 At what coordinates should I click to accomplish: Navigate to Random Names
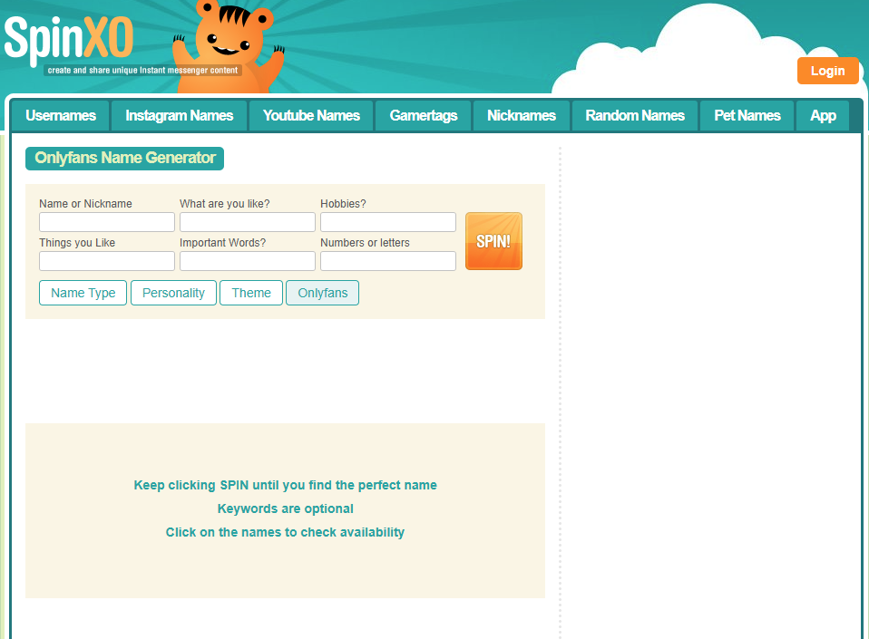click(635, 115)
